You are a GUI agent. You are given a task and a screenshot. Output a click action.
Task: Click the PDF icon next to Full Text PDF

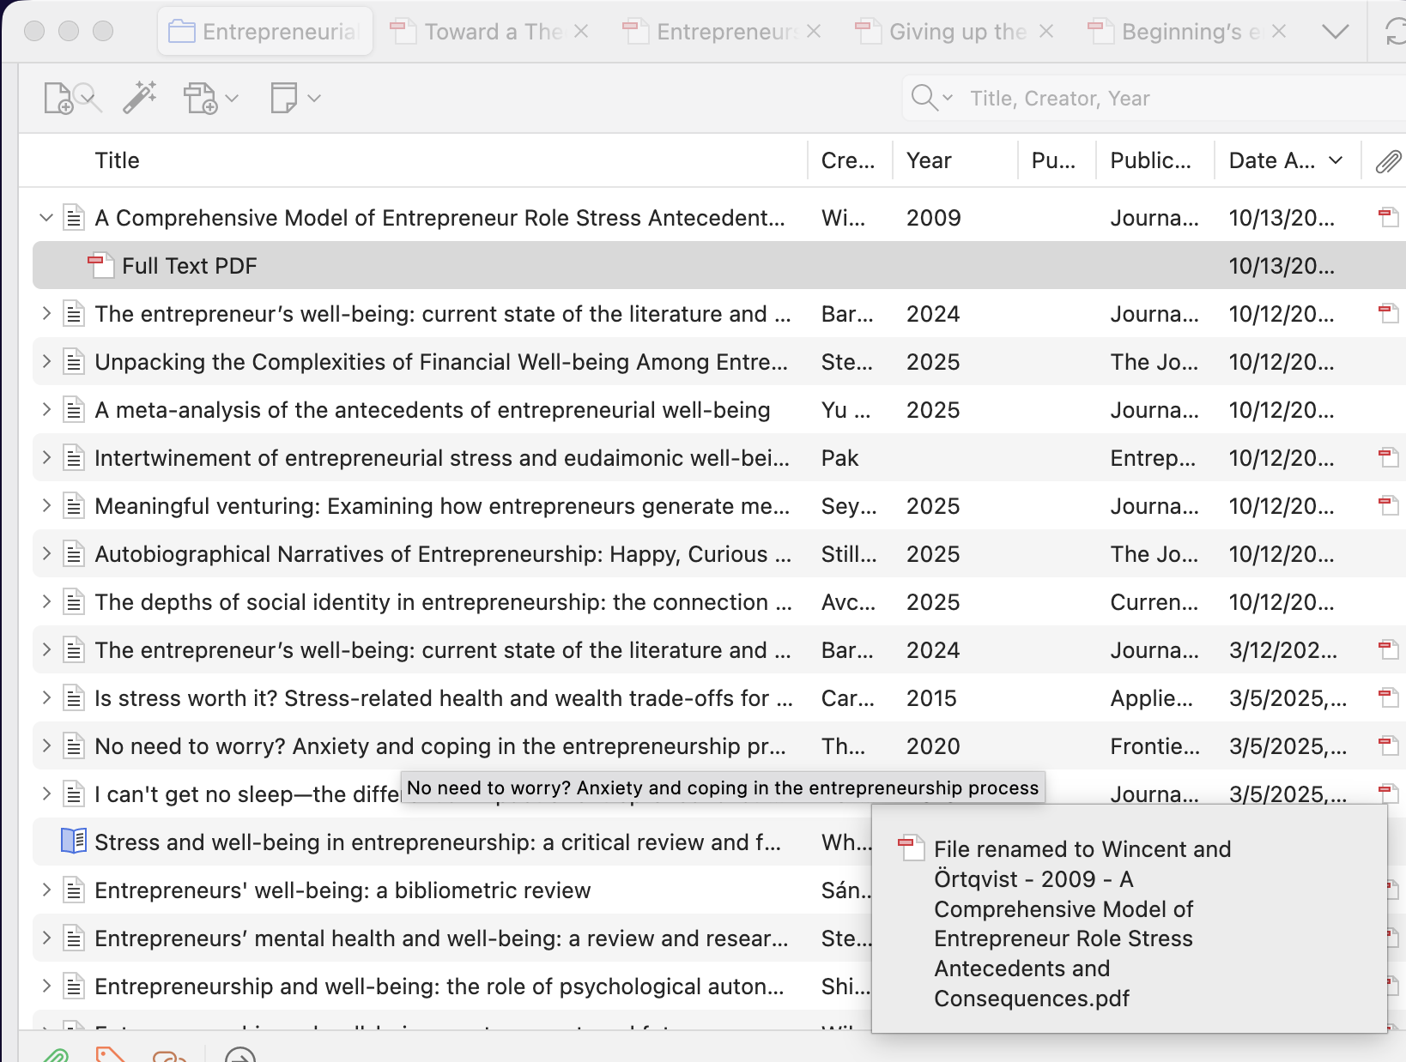[x=101, y=266]
